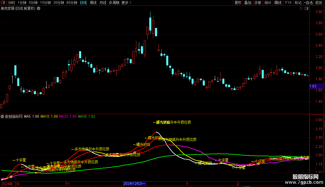This screenshot has width=325, height=187.
Task: Open the 多股 multi-stock view
Action: 258,3
